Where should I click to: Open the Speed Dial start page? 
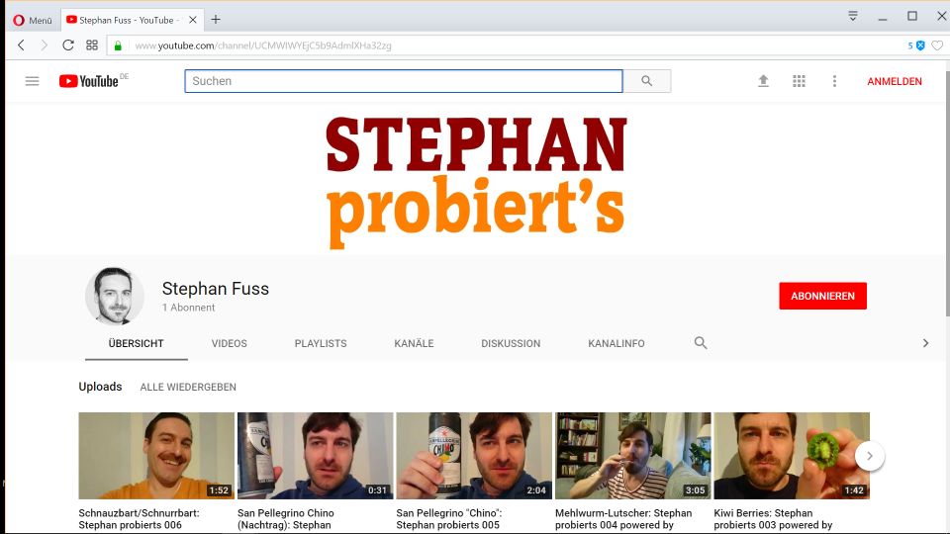92,45
